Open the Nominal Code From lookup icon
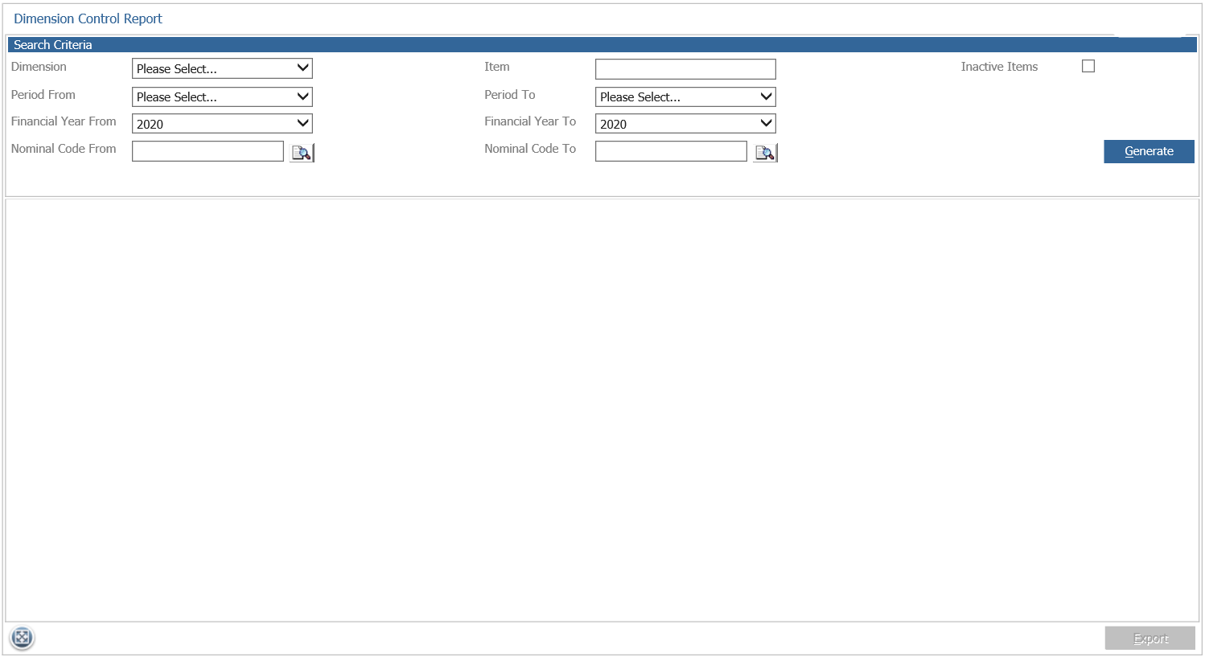Screen dimensions: 1205x657 coord(302,151)
